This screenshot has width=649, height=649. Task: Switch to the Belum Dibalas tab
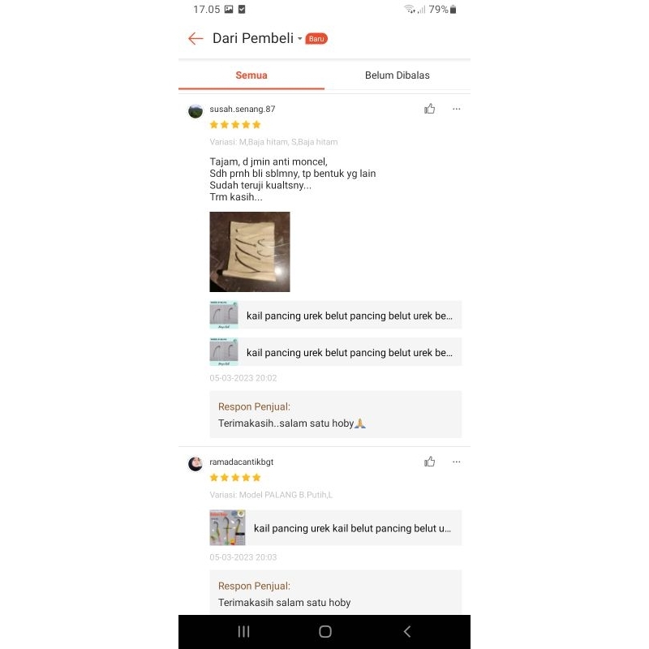tap(398, 75)
